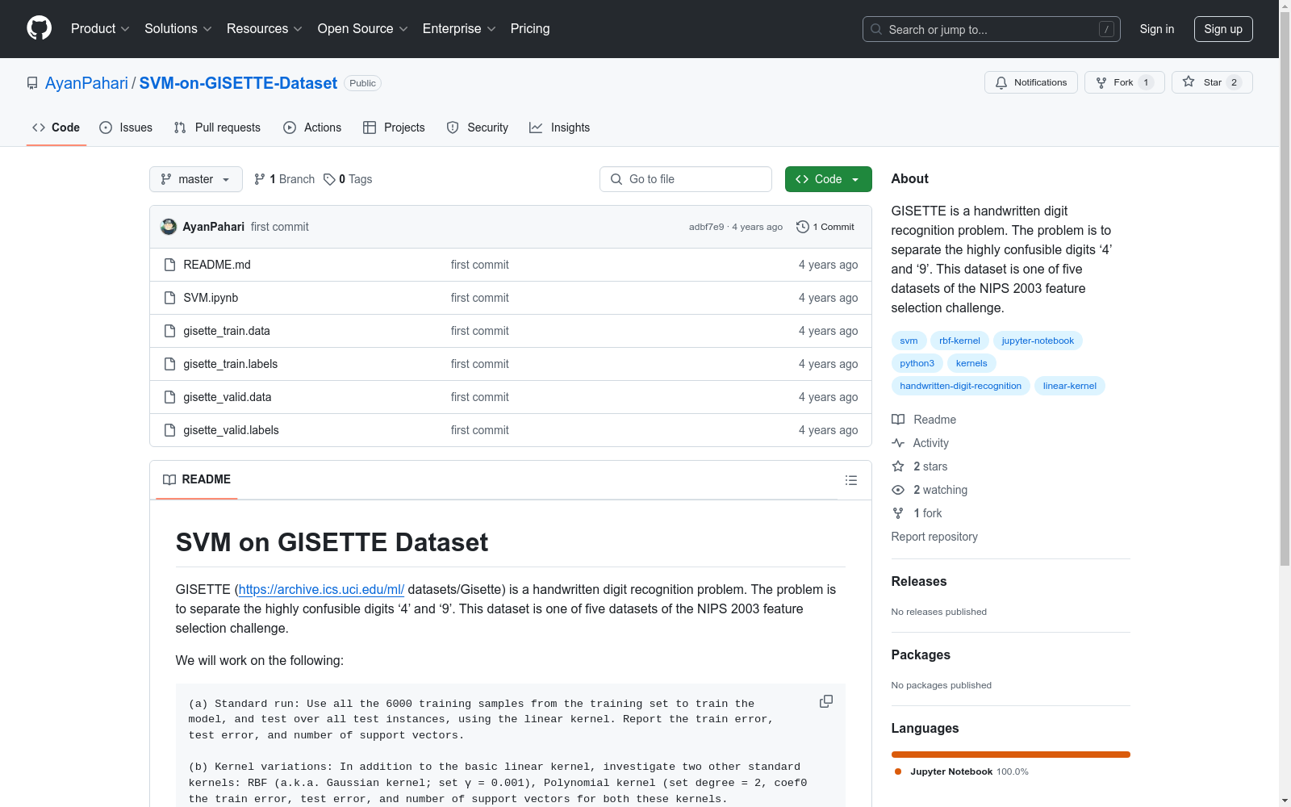The image size is (1291, 807).
Task: Click the magnifier icon in the search bar
Action: point(876,29)
